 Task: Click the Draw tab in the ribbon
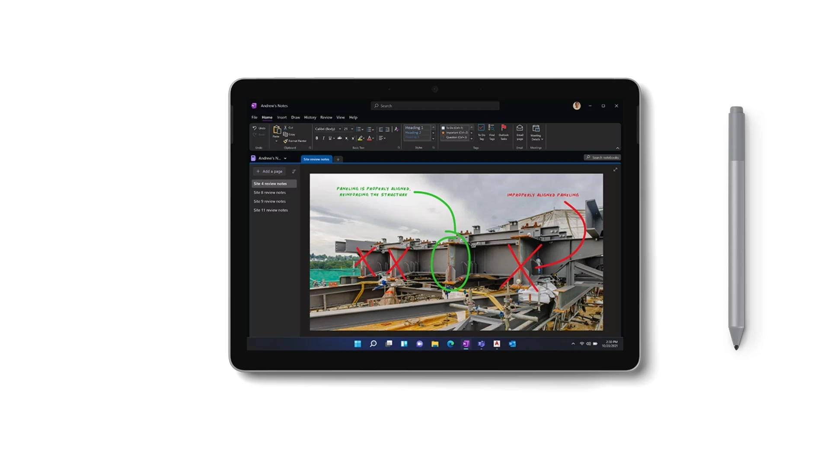tap(295, 118)
